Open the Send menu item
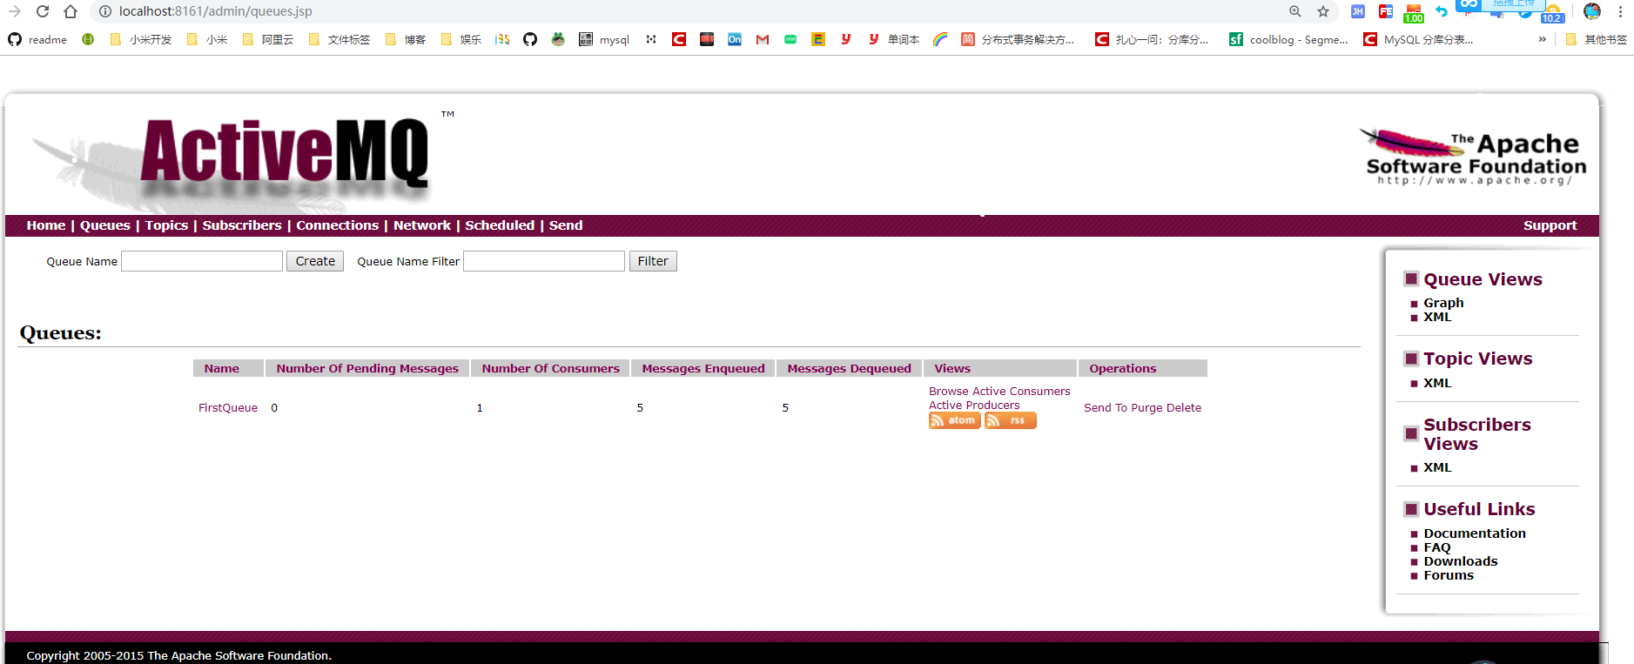The width and height of the screenshot is (1634, 664). pos(566,225)
